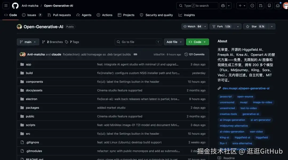288x160 pixels.
Task: Open the main branch selector
Action: pyautogui.click(x=28, y=42)
